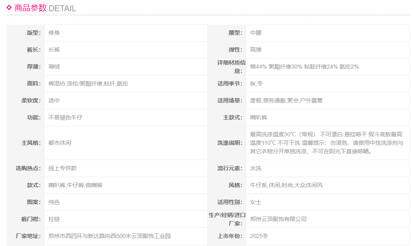Click the 都市休闲 main style value
Image resolution: width=414 pixels, height=246 pixels.
point(60,143)
